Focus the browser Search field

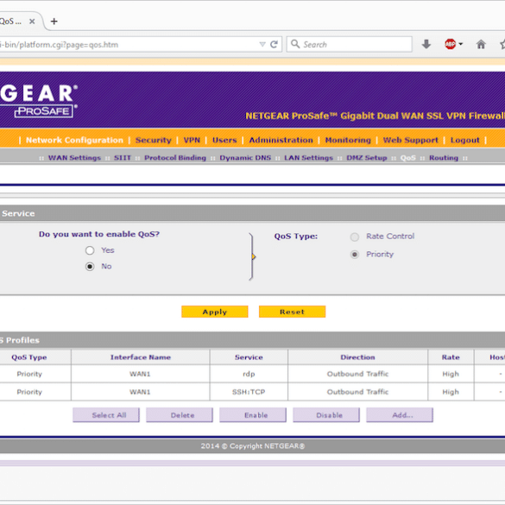point(349,44)
